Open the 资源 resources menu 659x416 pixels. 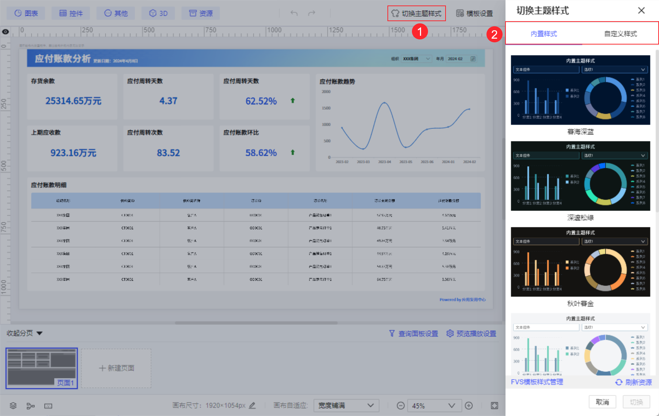click(x=201, y=13)
